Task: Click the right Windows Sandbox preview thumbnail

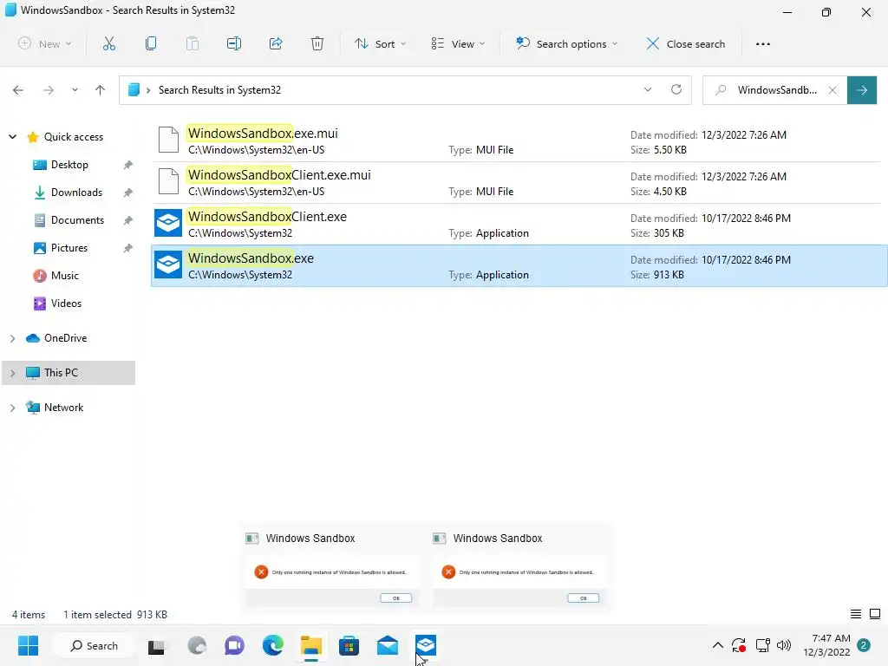Action: point(519,568)
